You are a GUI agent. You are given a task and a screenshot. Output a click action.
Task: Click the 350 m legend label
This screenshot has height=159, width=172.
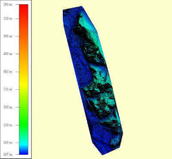click(8, 89)
